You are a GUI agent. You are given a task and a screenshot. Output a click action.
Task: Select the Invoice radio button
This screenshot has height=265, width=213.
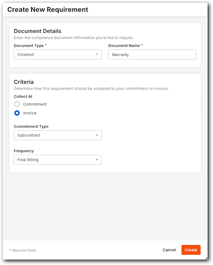coord(17,113)
